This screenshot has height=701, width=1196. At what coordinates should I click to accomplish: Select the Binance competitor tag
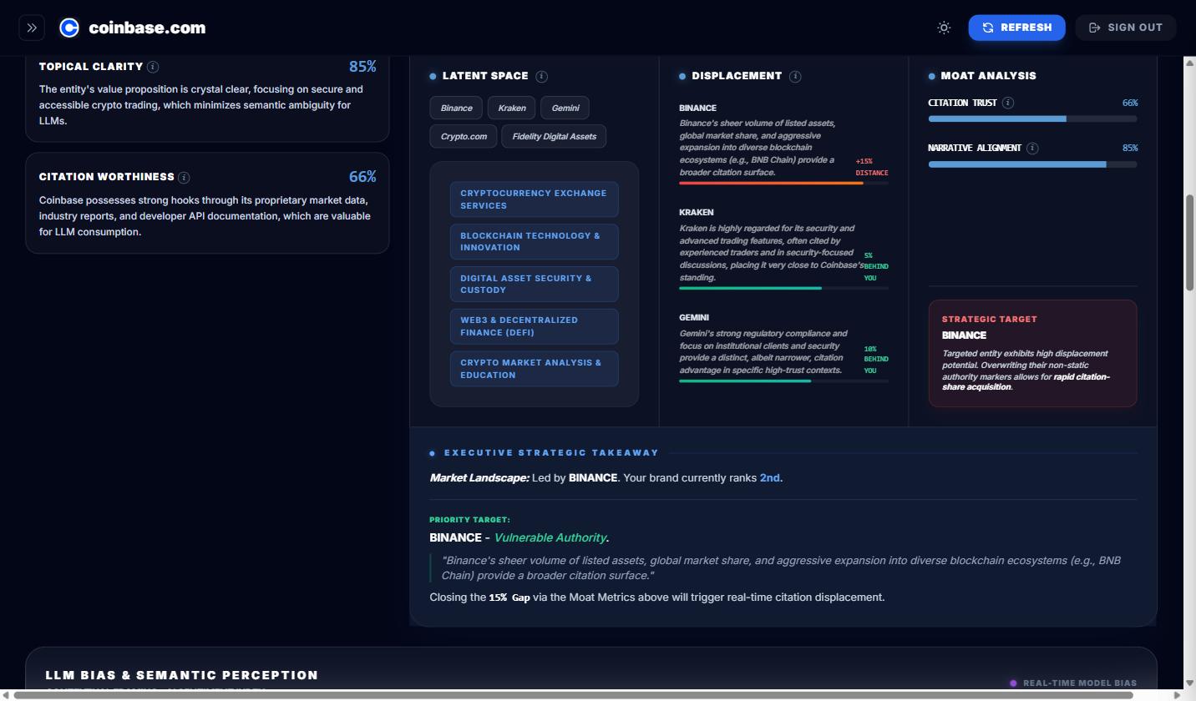(x=456, y=108)
